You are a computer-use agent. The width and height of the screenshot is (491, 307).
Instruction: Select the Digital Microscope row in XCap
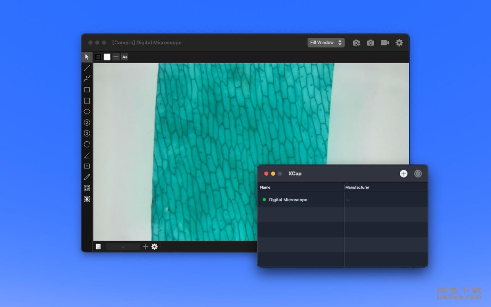point(342,200)
